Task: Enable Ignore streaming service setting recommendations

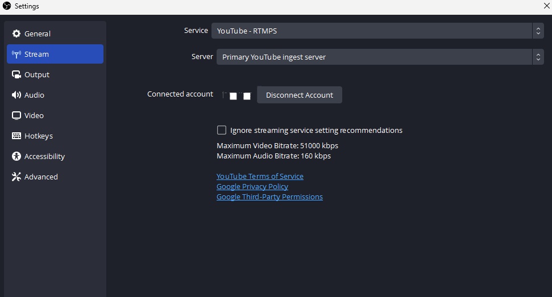Action: (222, 130)
